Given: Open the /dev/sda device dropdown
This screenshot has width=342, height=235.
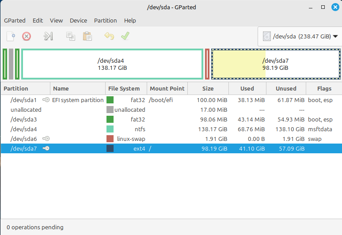Looking at the screenshot, I should 300,36.
